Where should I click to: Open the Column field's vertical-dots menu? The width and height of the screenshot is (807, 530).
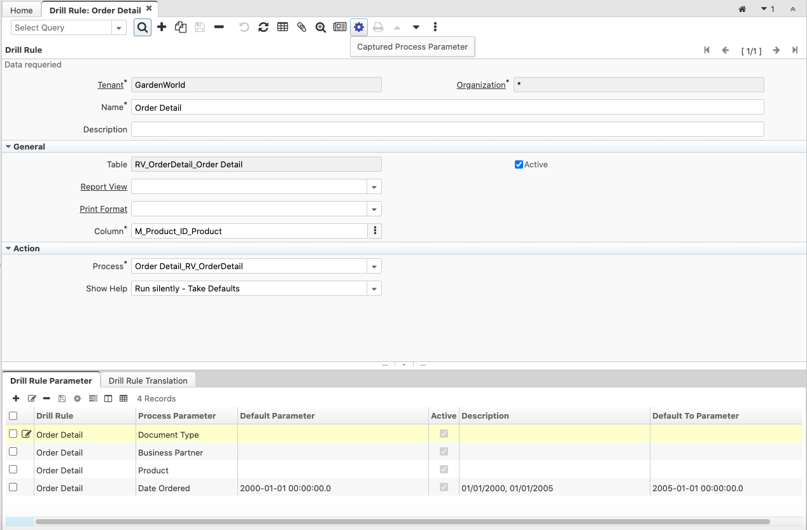tap(375, 231)
